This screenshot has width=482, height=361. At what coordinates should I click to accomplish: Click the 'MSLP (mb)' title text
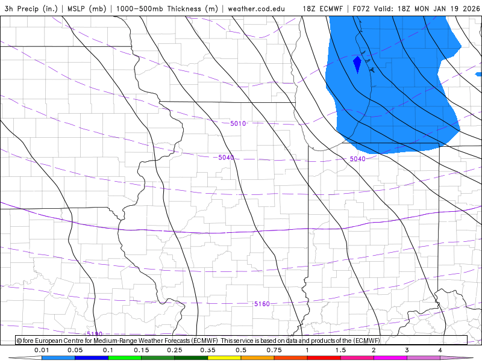pyautogui.click(x=87, y=8)
